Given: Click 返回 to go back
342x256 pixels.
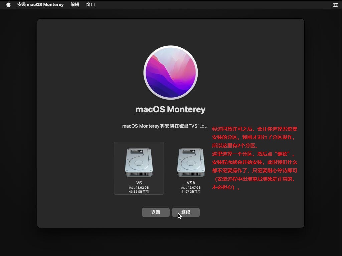Looking at the screenshot, I should click(156, 212).
